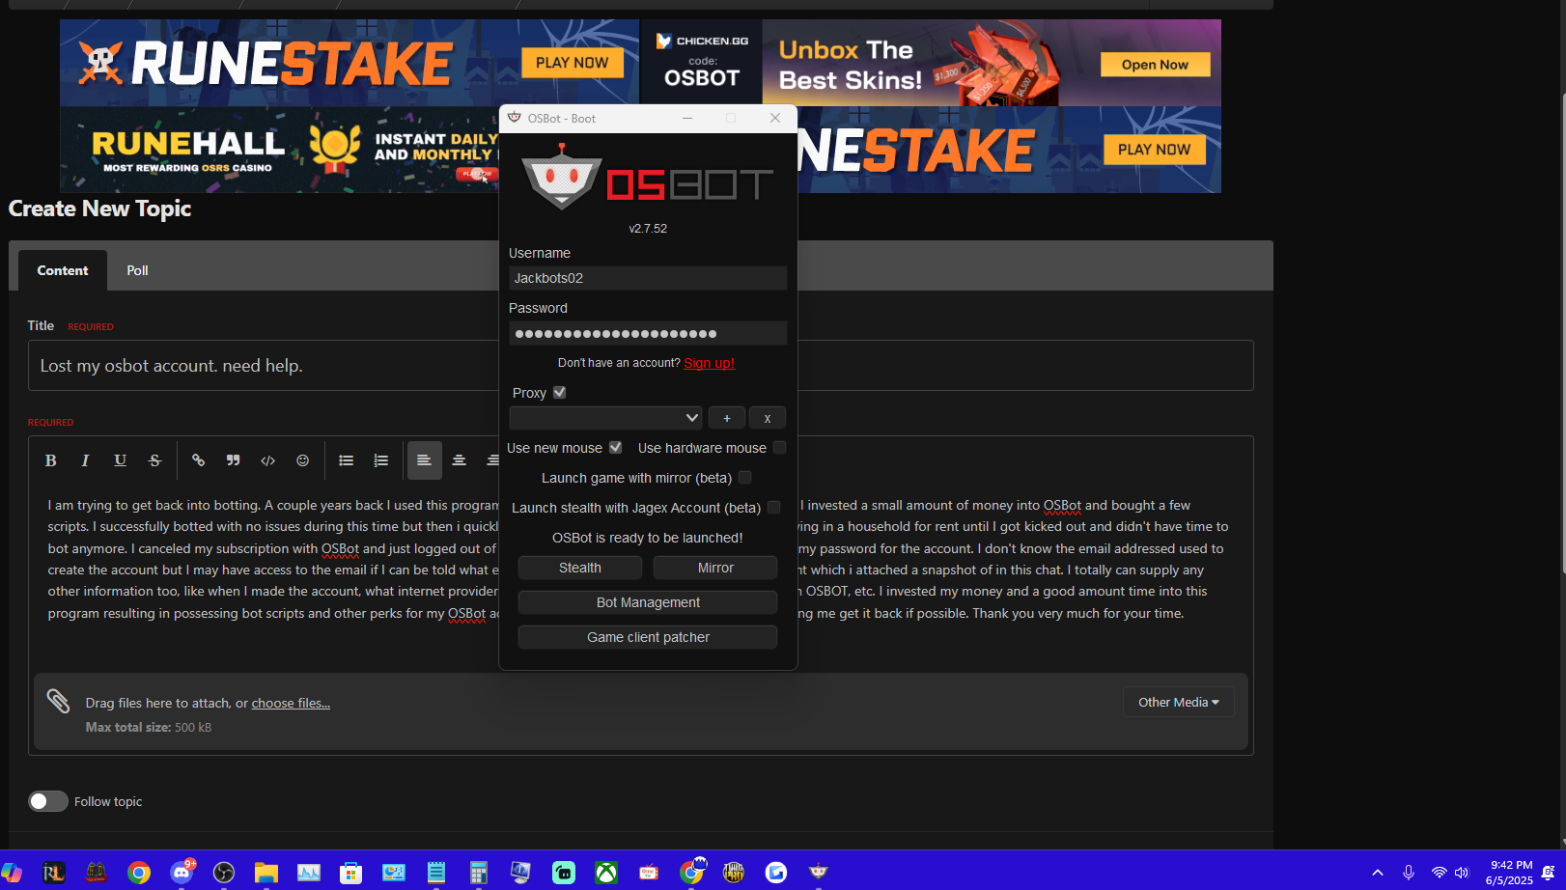Click the topic Title input field
Image resolution: width=1566 pixels, height=890 pixels.
pyautogui.click(x=641, y=366)
